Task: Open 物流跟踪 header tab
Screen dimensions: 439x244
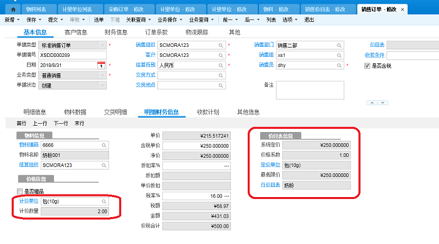Action: click(x=197, y=33)
